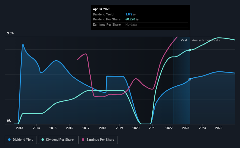Toggle the Dividend Yield legend button
Image resolution: width=240 pixels, height=148 pixels.
21,140
